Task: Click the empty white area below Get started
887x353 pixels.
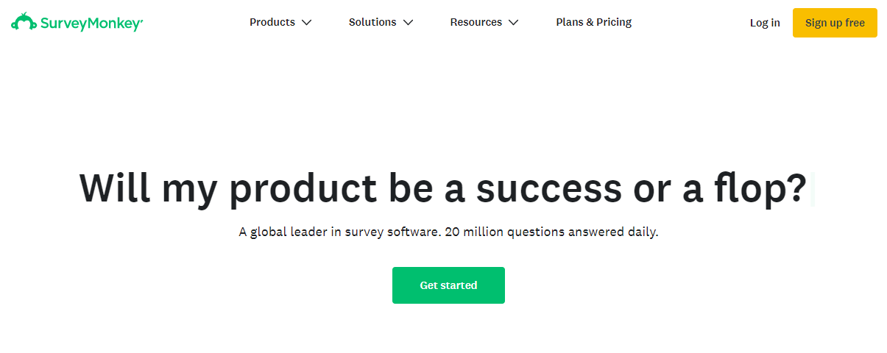Action: (x=448, y=329)
